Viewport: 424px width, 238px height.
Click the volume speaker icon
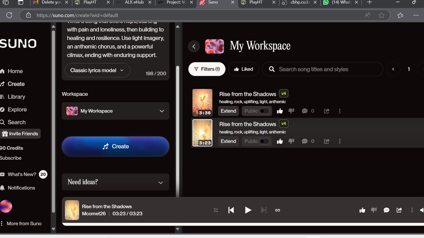point(422,210)
